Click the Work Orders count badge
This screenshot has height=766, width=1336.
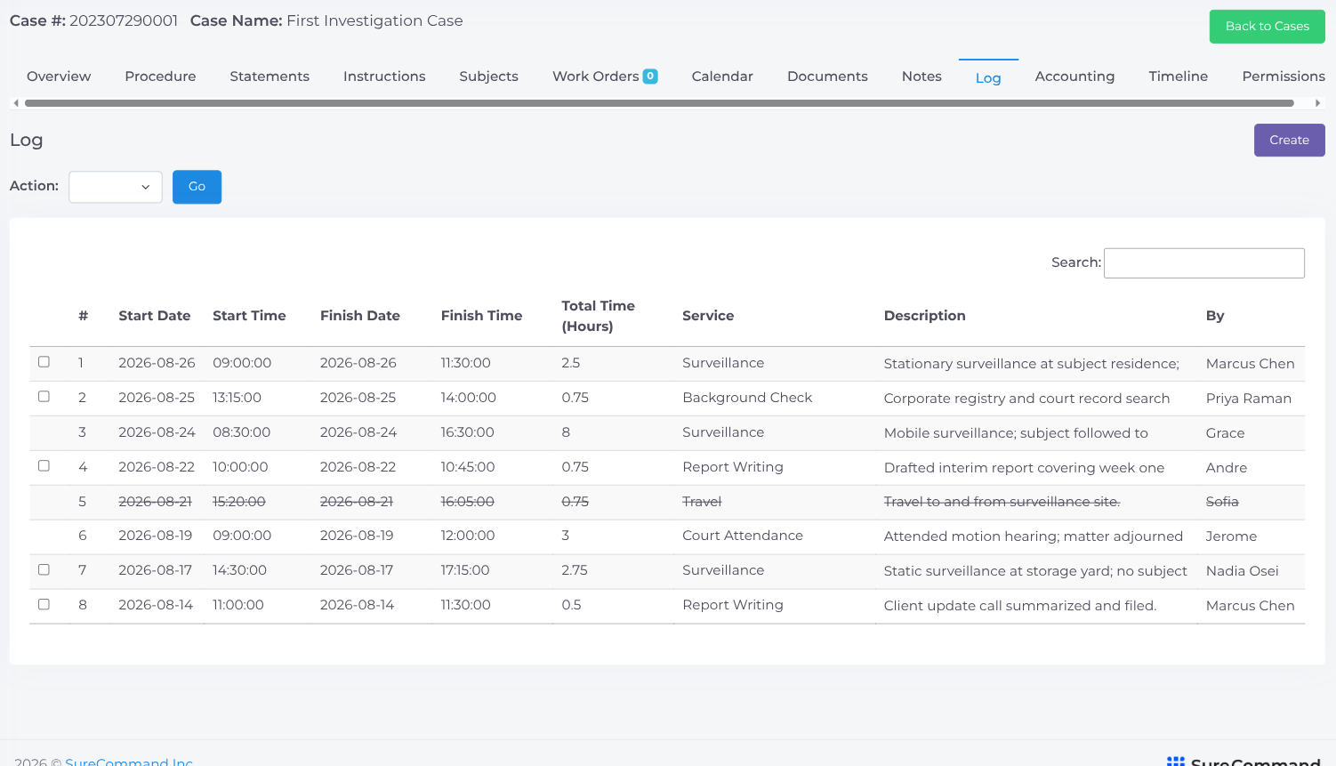(x=650, y=77)
